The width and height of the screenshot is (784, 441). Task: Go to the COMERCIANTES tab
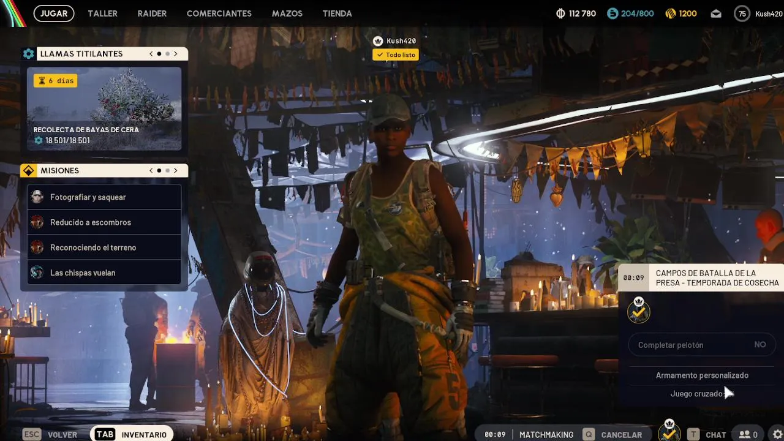[x=219, y=13]
